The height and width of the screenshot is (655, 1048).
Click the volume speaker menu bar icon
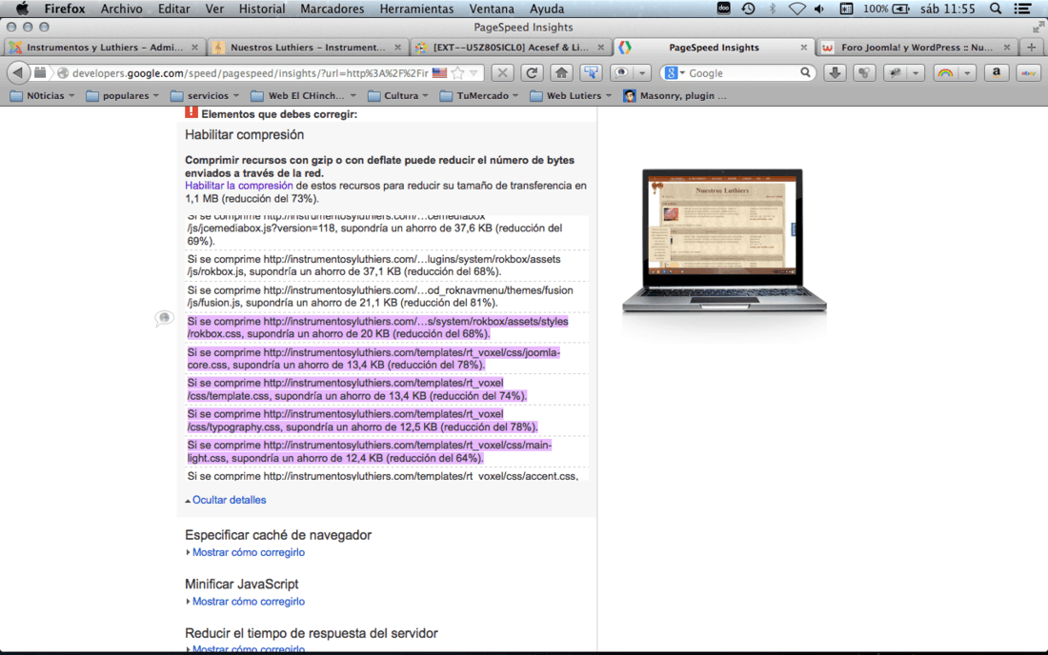(x=819, y=9)
